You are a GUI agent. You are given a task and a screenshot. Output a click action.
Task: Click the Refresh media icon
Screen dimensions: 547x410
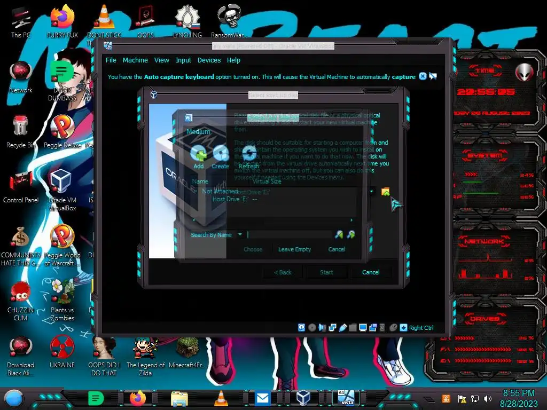(x=249, y=153)
